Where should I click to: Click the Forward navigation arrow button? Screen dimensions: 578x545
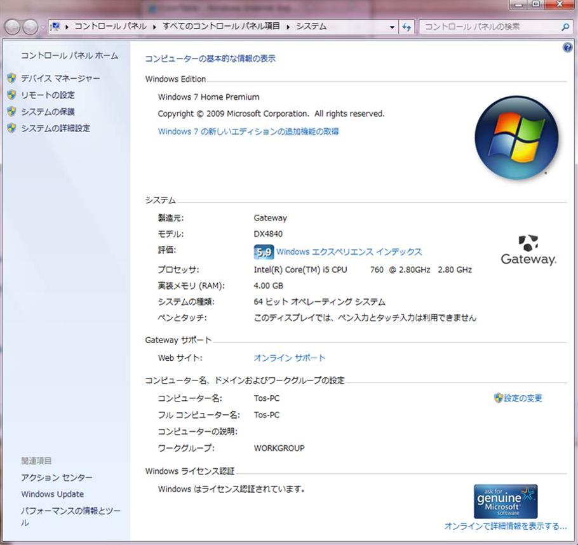click(30, 27)
